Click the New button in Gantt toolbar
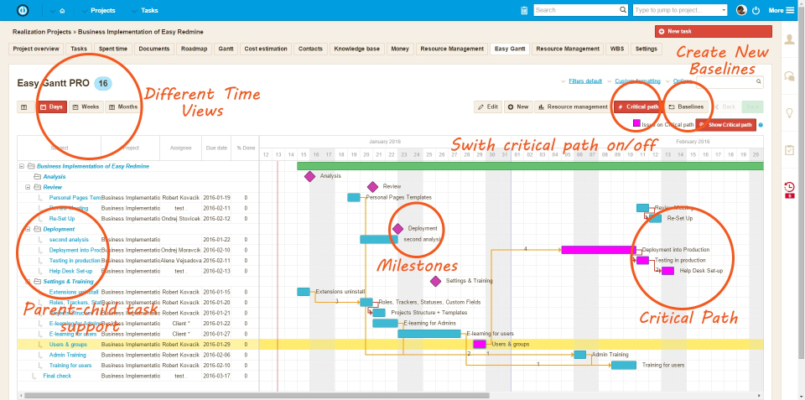 click(x=518, y=106)
